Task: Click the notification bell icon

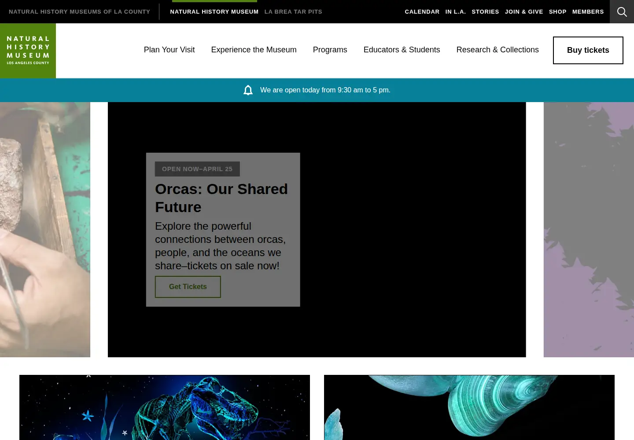Action: (x=248, y=90)
